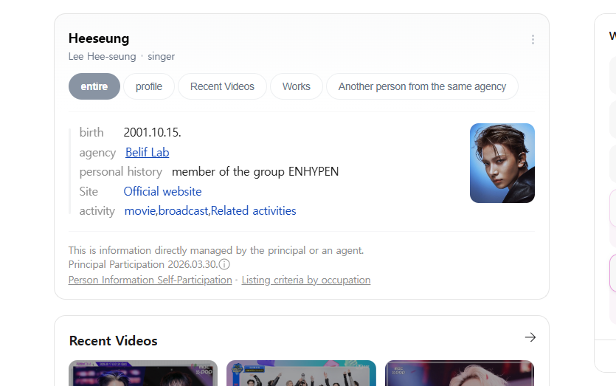Click the 'Heeseung' name heading
This screenshot has height=386, width=616.
pyautogui.click(x=99, y=38)
